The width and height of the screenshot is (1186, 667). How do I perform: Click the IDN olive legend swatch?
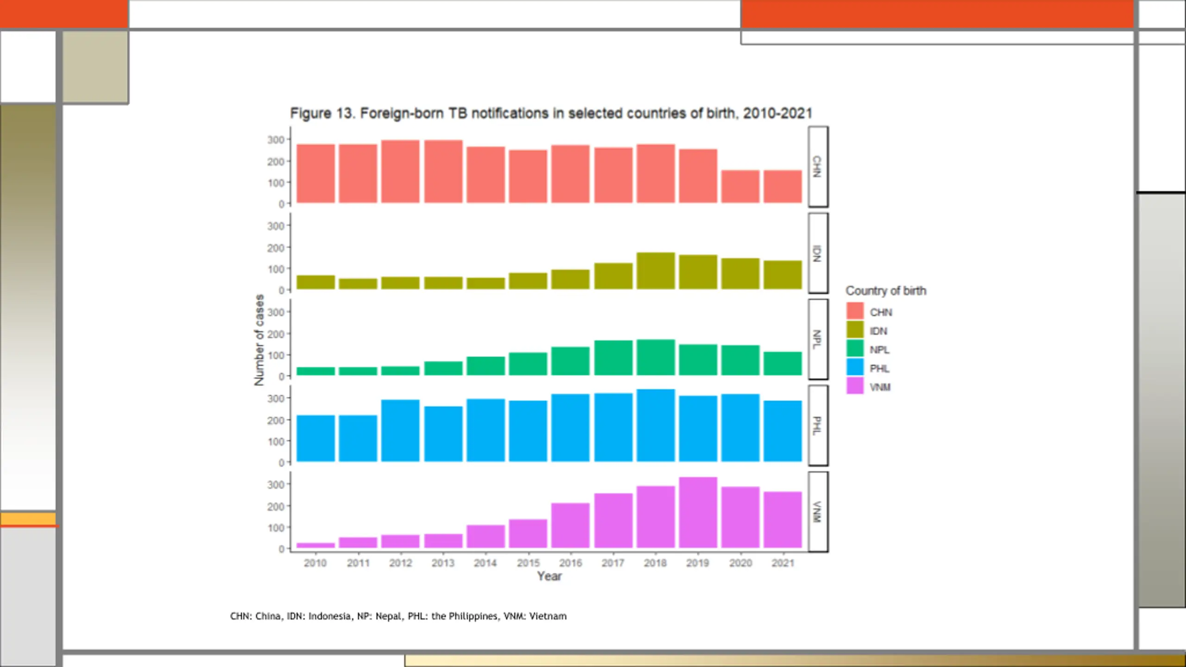[x=855, y=330]
